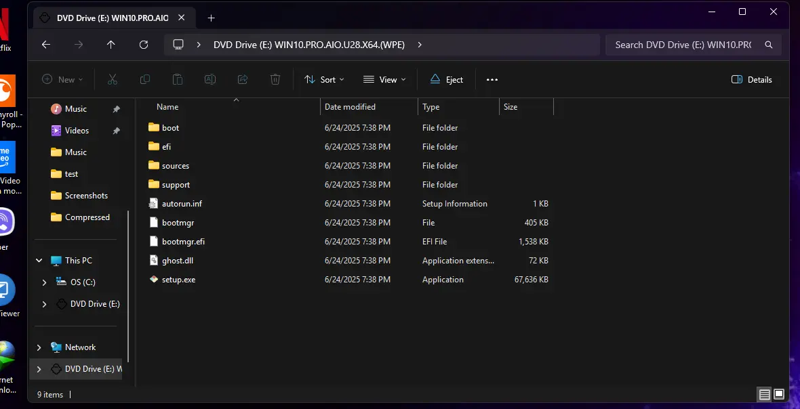Open the Viber desktop shortcut
Screen dimensions: 800x409
pyautogui.click(x=7, y=222)
